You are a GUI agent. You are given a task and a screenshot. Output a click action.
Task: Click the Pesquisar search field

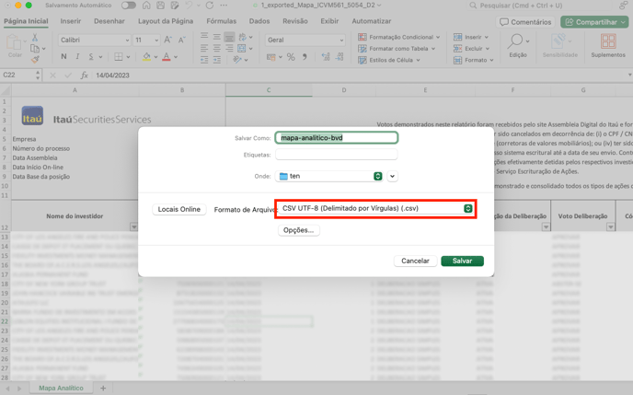(x=541, y=6)
